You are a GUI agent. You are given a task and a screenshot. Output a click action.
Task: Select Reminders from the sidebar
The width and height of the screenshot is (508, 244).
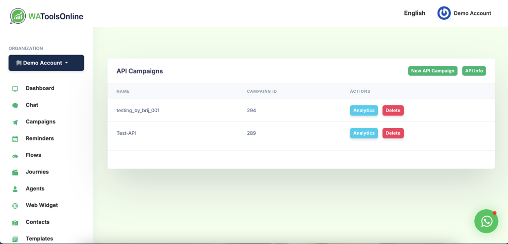pos(40,138)
